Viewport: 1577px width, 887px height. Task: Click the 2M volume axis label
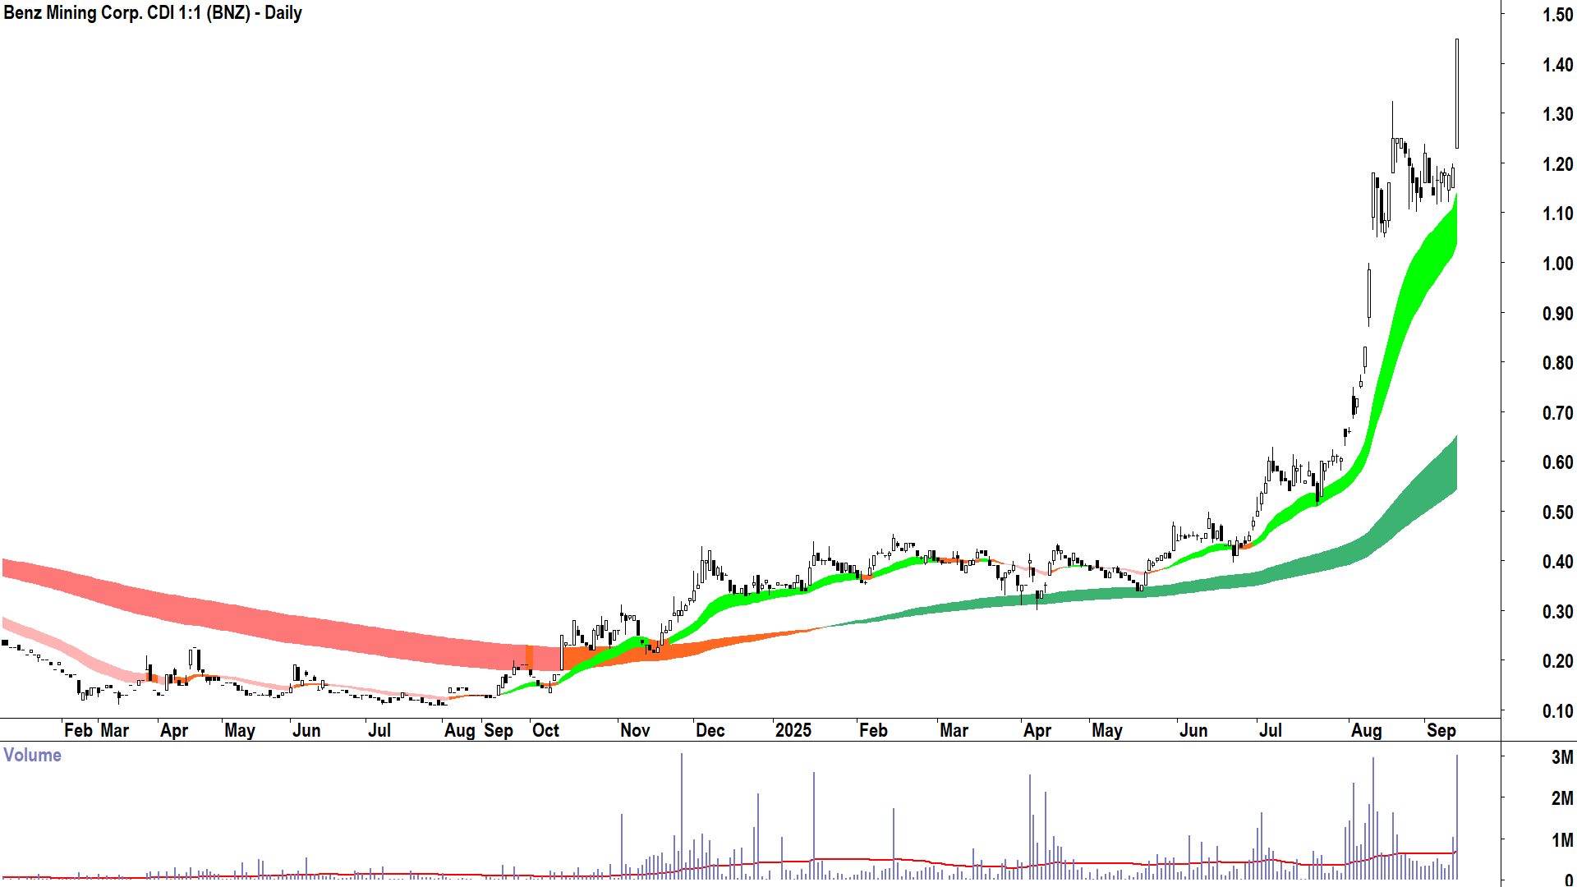pyautogui.click(x=1562, y=798)
